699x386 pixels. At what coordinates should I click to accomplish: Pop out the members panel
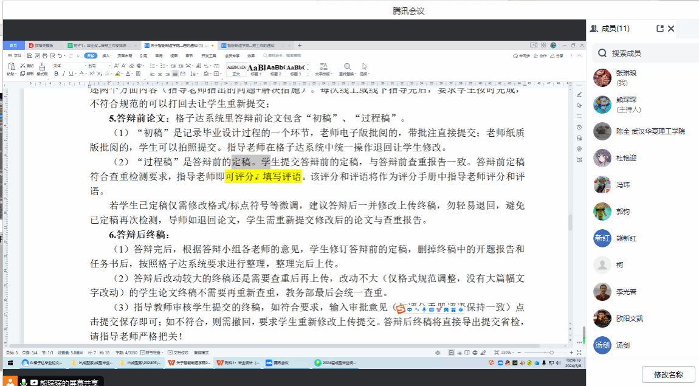click(x=660, y=29)
